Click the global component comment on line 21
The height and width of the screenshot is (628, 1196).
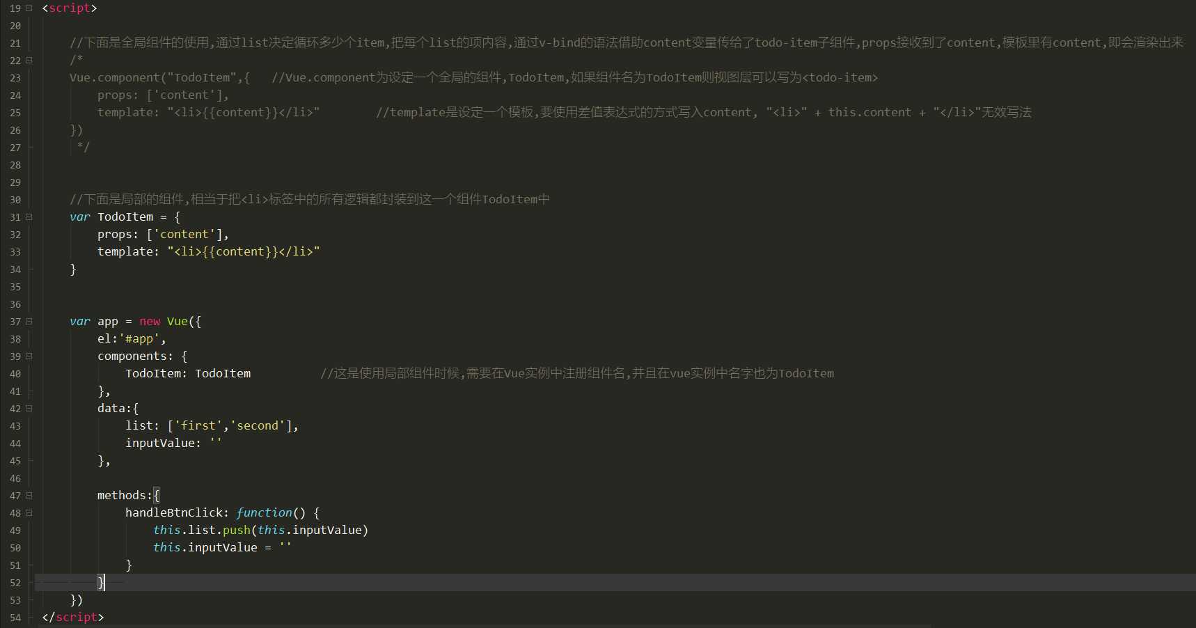(x=627, y=43)
